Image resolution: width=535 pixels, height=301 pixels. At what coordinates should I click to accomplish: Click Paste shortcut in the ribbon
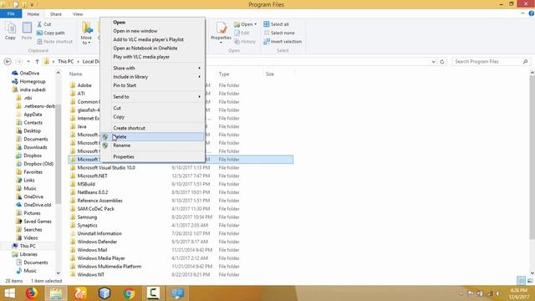point(54,41)
